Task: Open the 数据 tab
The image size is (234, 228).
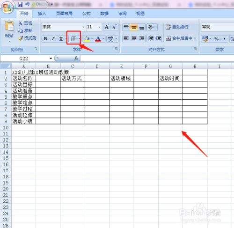Action: 104,14
